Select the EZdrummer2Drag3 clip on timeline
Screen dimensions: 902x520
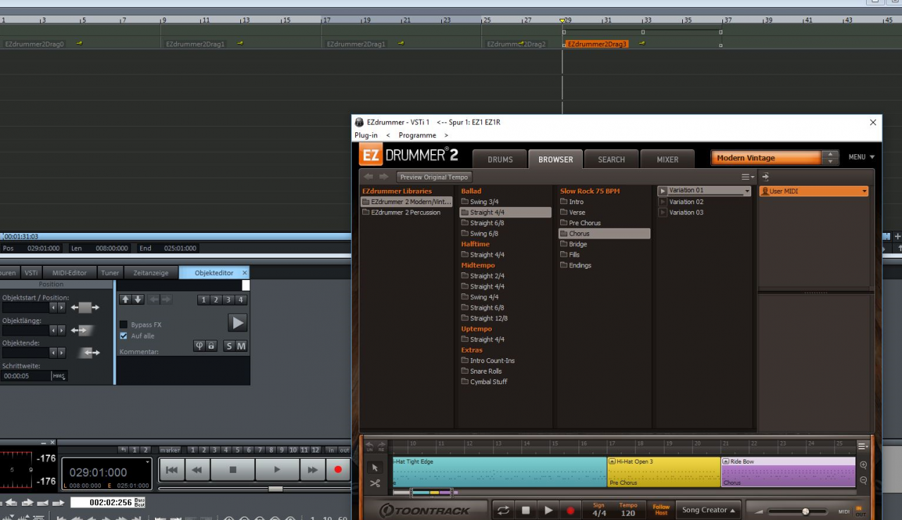point(597,44)
